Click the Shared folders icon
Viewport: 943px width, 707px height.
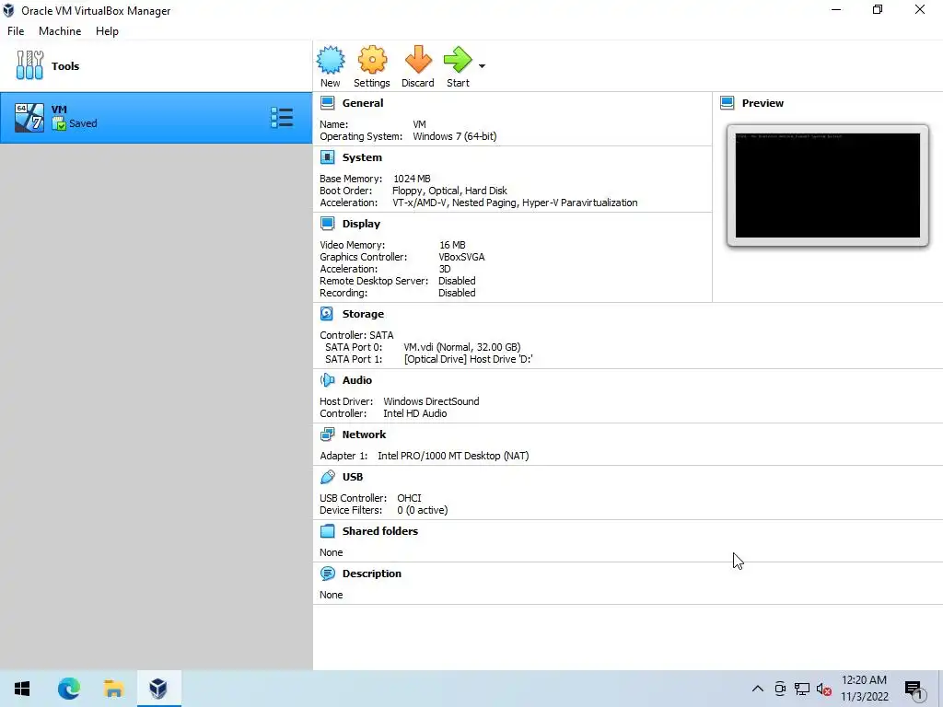327,531
